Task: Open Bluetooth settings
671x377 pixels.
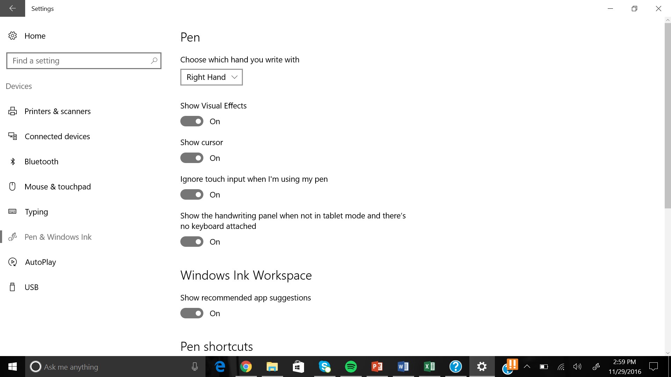Action: (x=41, y=162)
